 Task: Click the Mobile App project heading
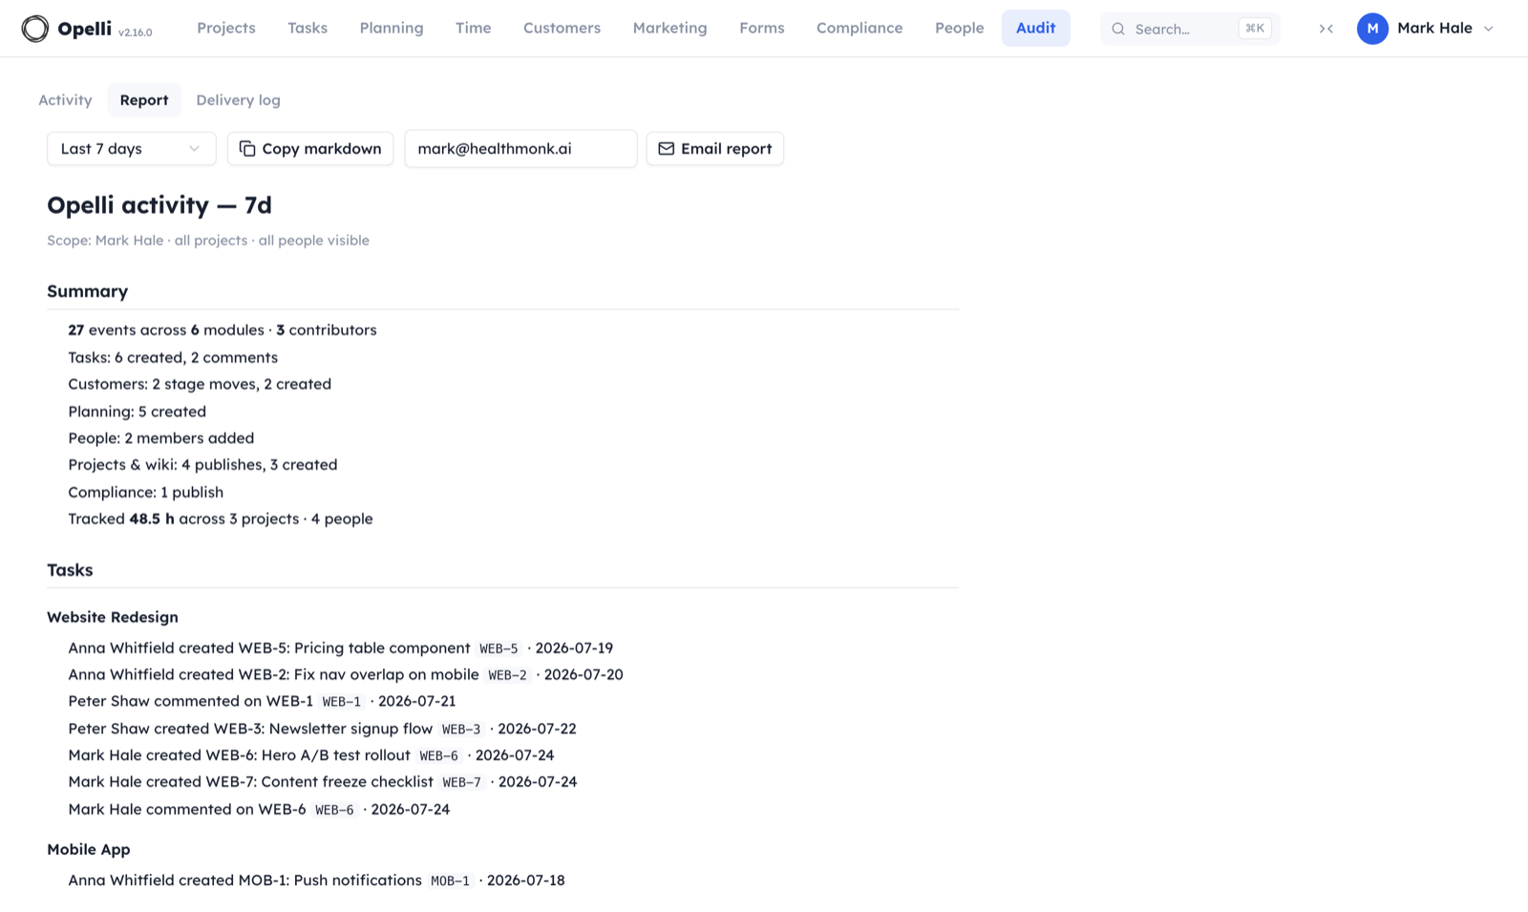point(89,850)
